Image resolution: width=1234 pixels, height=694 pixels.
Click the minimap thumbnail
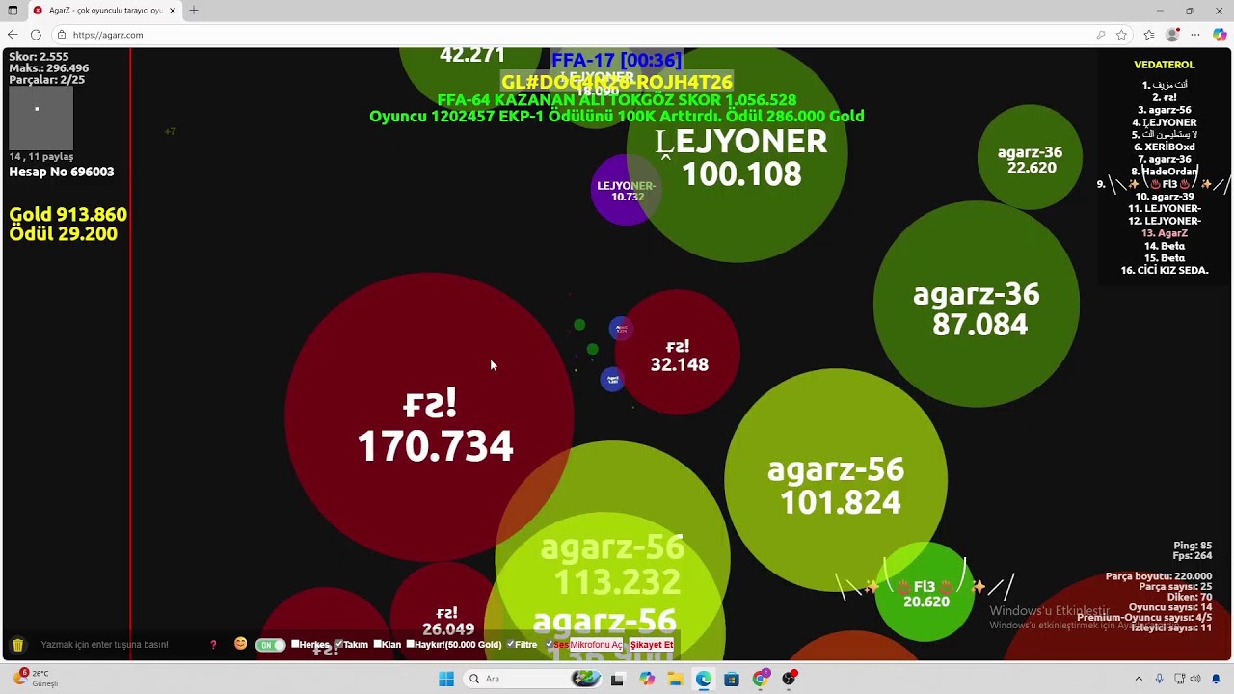point(40,119)
